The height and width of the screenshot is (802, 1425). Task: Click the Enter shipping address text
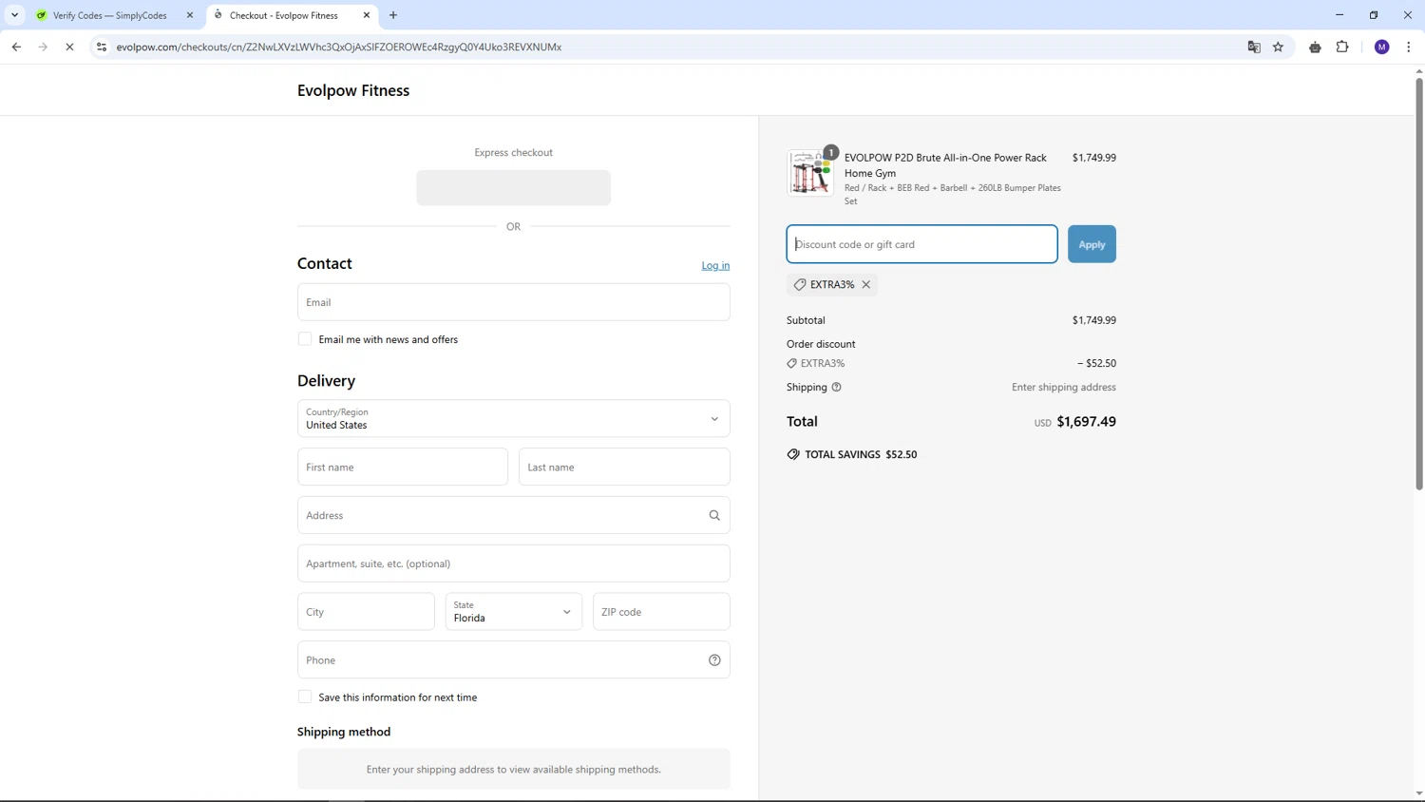pos(1064,387)
